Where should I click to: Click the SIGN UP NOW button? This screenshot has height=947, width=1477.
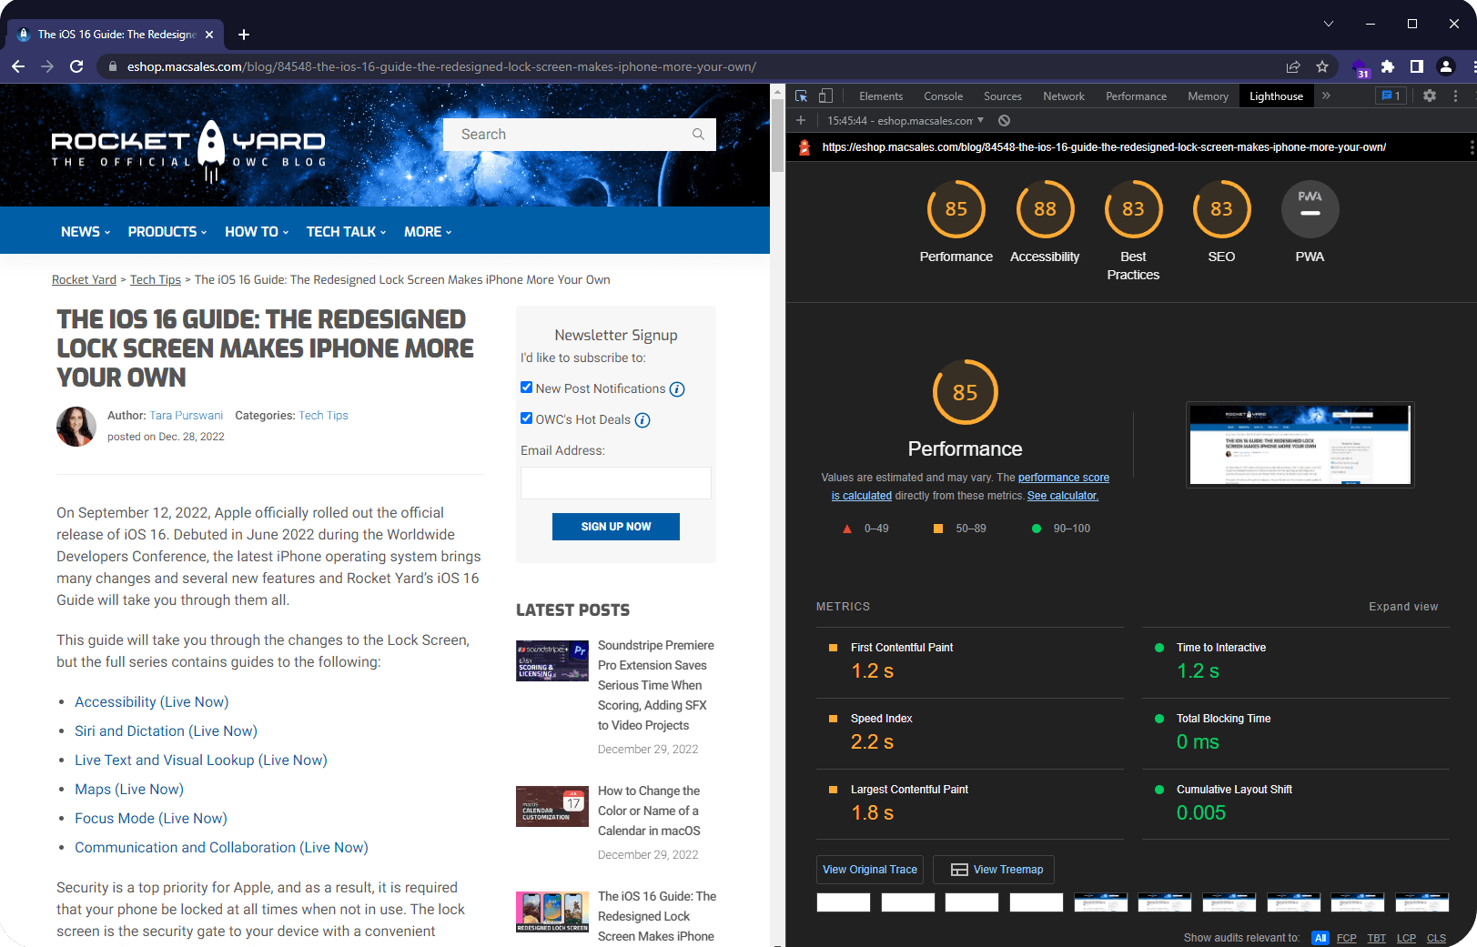coord(616,527)
